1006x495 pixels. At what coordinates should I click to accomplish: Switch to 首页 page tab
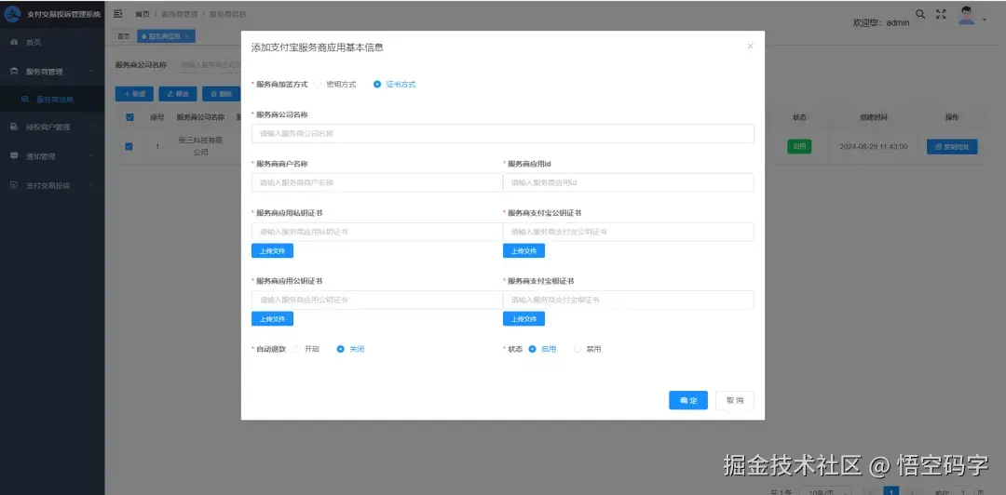pyautogui.click(x=123, y=36)
